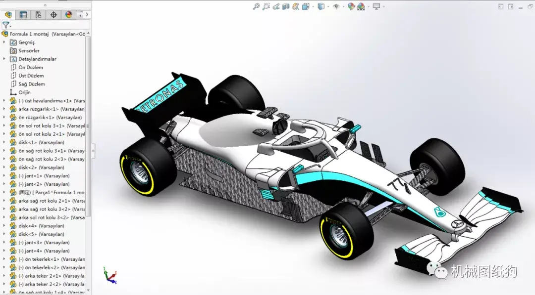Click Previous View icon
Image resolution: width=535 pixels, height=295 pixels.
(x=276, y=6)
